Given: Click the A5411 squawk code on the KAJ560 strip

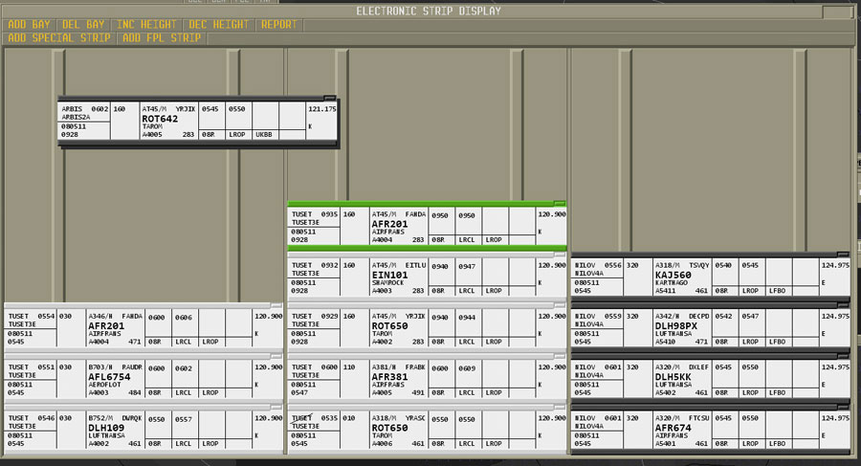Looking at the screenshot, I should pos(665,291).
